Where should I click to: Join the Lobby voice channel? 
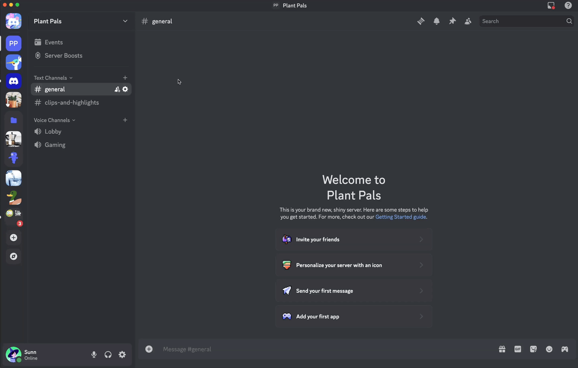(81, 132)
